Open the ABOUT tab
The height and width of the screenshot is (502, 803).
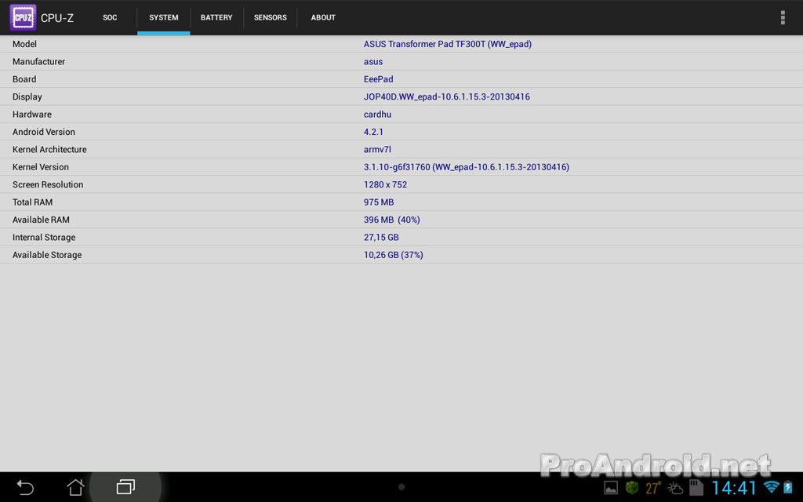(323, 17)
